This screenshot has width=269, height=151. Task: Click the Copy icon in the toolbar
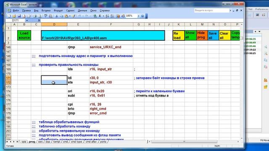pos(61,16)
